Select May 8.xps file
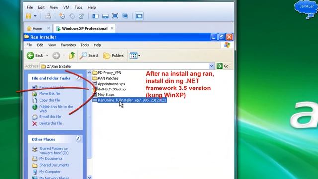 (x=103, y=95)
